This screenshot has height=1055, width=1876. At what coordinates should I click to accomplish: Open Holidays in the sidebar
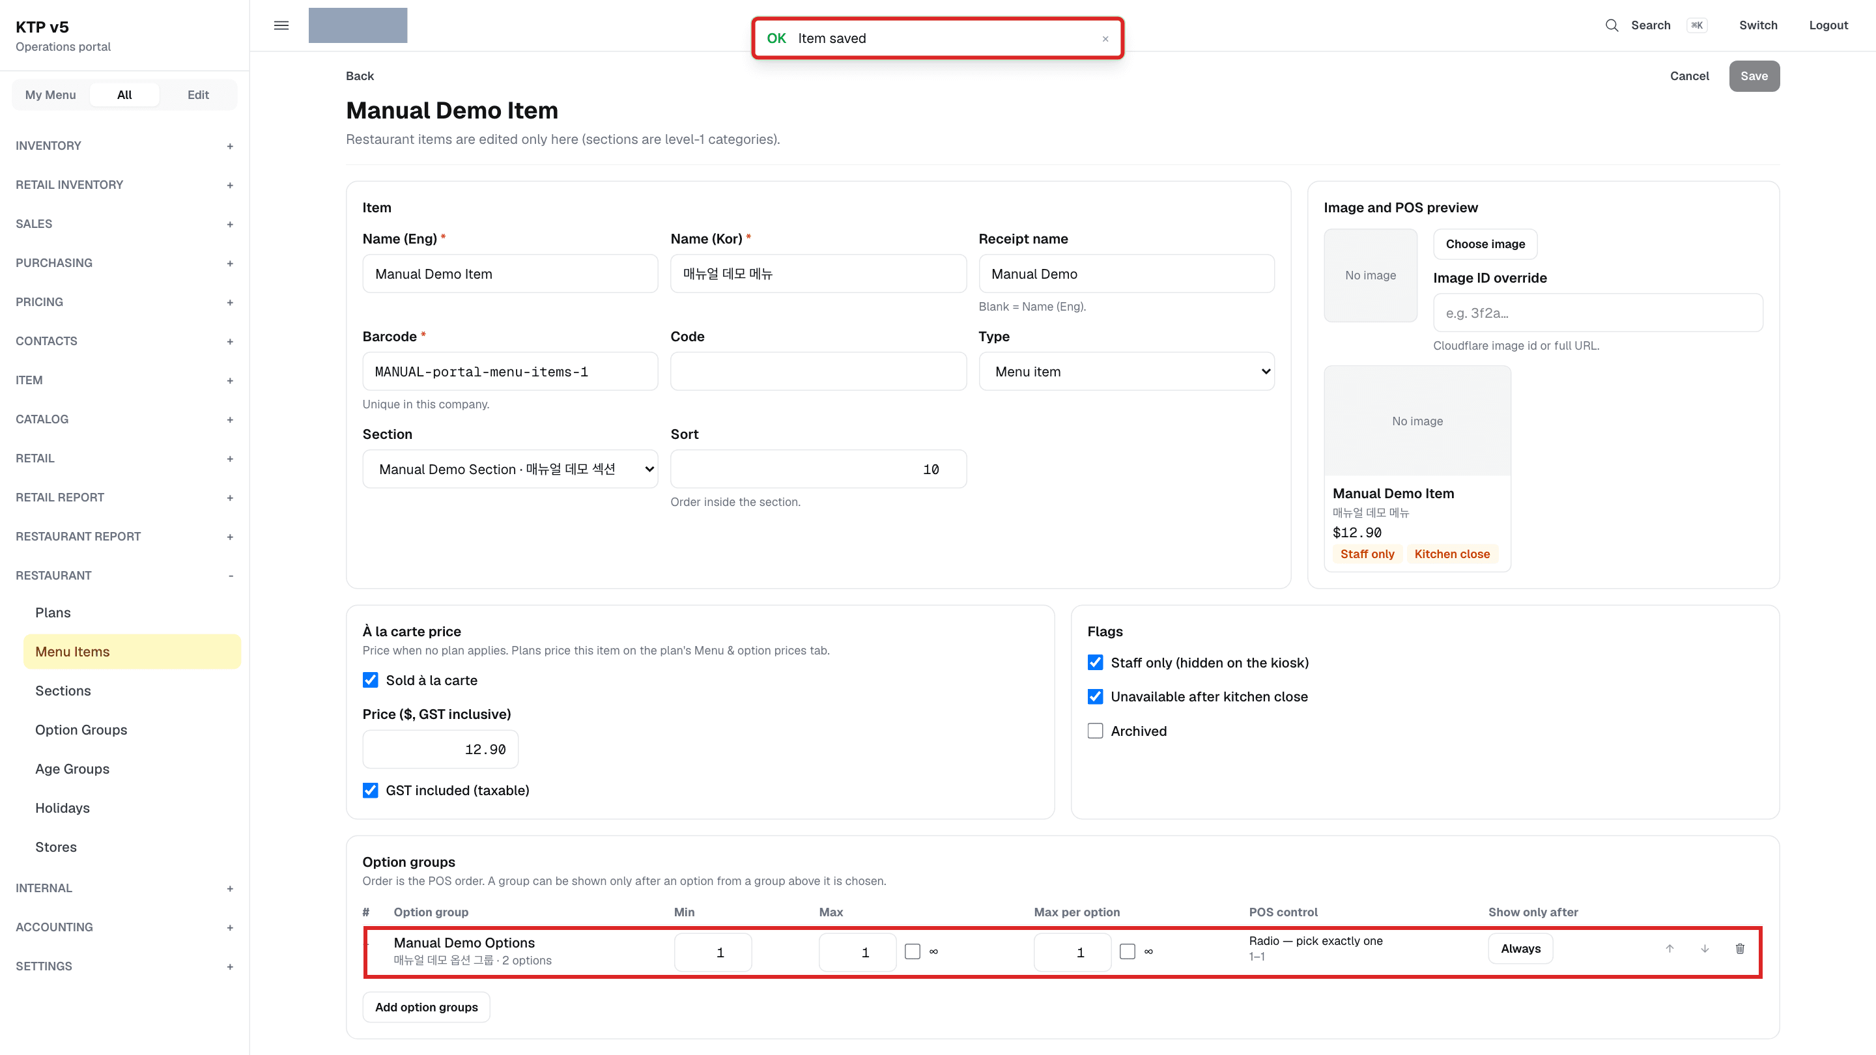point(132,808)
